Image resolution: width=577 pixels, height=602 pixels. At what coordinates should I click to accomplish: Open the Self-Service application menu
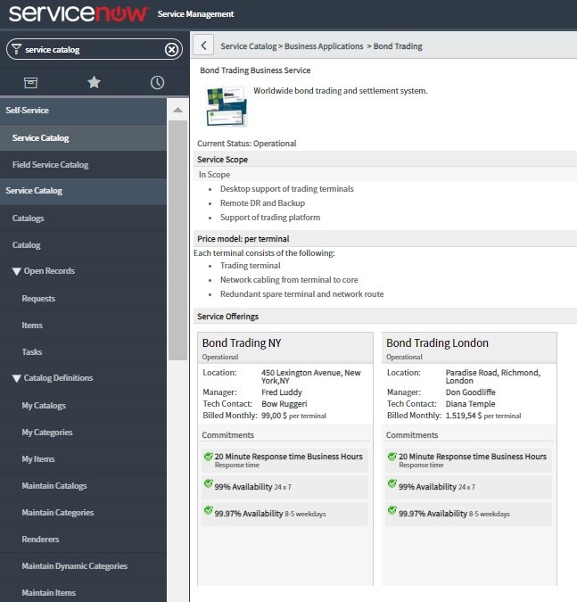point(83,111)
